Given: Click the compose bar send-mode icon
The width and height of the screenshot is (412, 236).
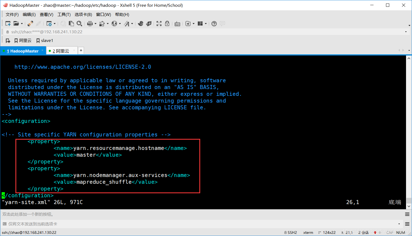Looking at the screenshot, I should coord(4,224).
